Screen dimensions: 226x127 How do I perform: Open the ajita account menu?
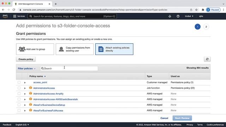201,16
